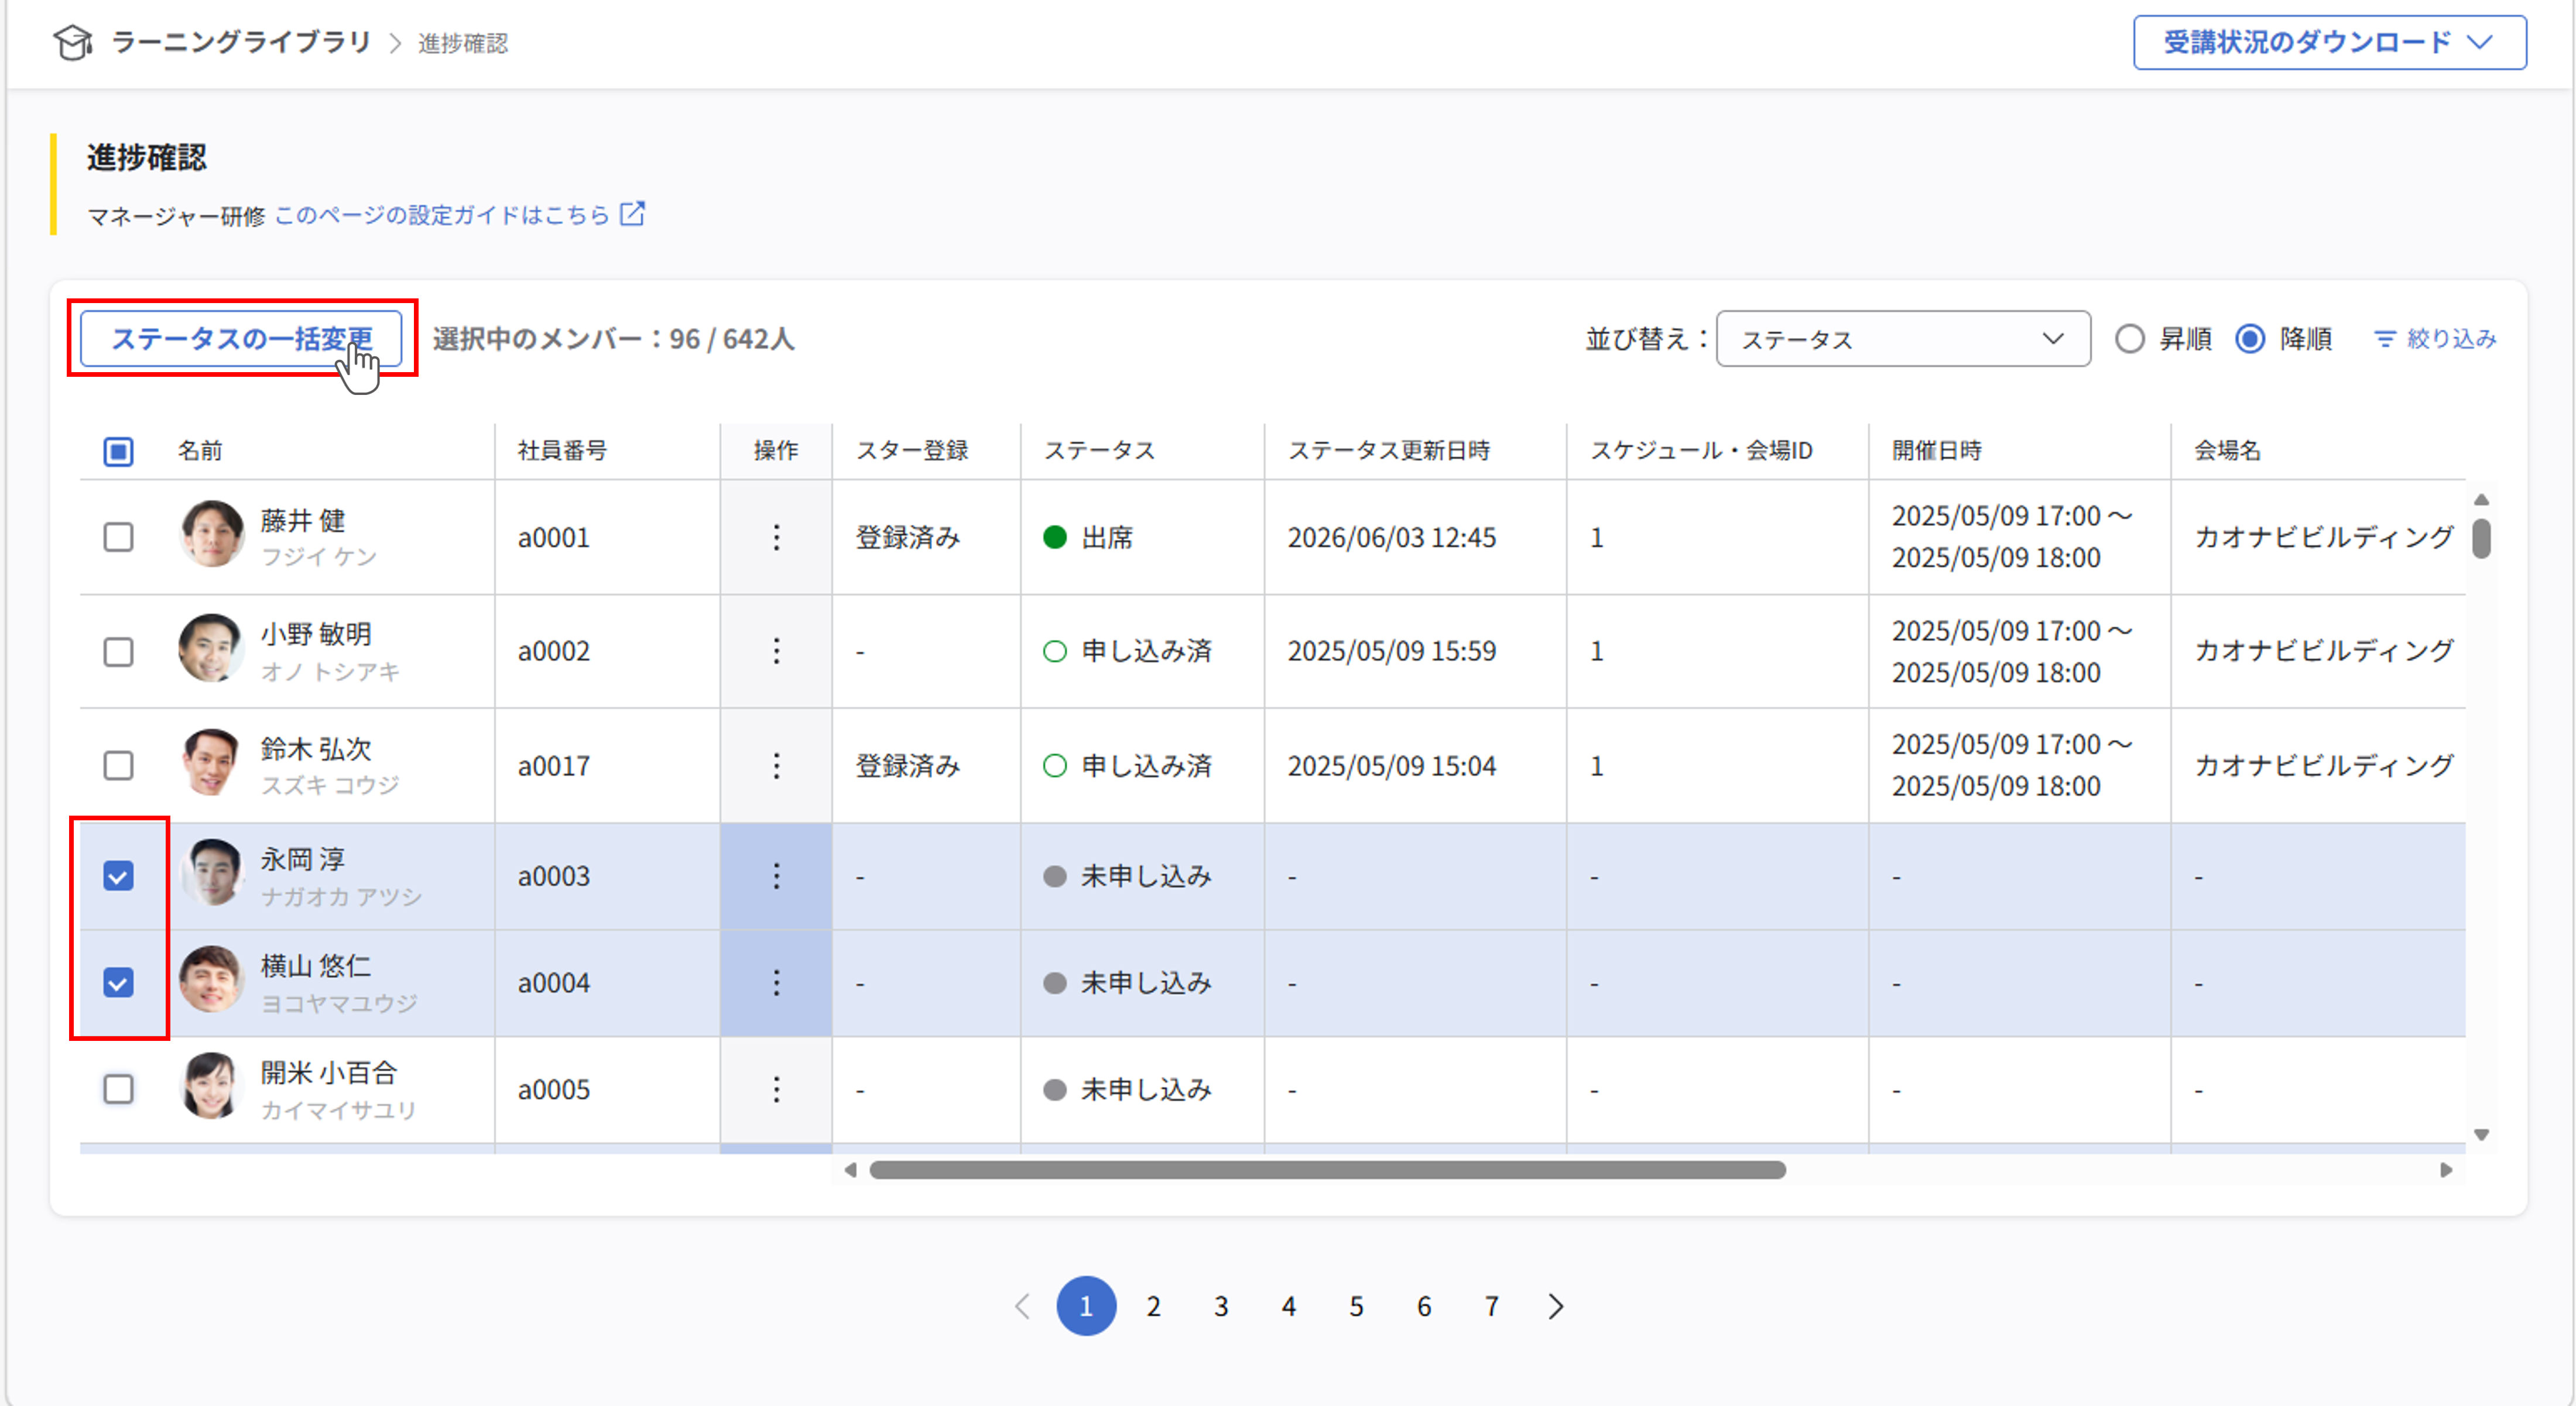The height and width of the screenshot is (1406, 2576).
Task: Open the row actions menu for 横山 悠仁
Action: 776,984
